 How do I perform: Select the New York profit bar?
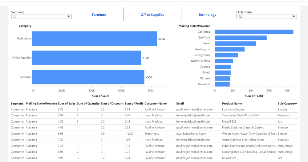[x=241, y=38]
